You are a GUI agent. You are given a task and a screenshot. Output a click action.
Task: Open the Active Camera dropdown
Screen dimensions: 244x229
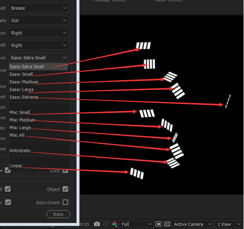(192, 224)
